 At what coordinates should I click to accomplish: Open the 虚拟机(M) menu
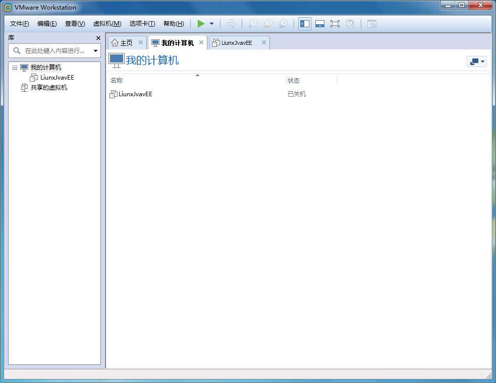coord(107,24)
